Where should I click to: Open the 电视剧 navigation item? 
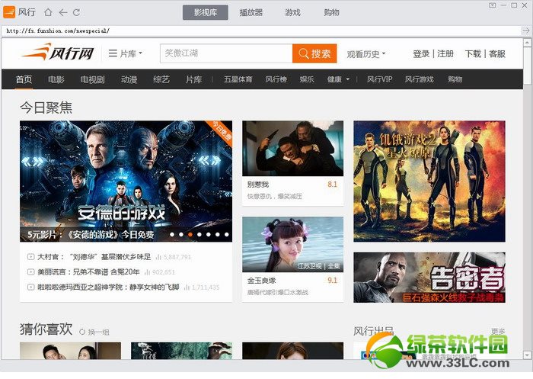click(x=92, y=79)
